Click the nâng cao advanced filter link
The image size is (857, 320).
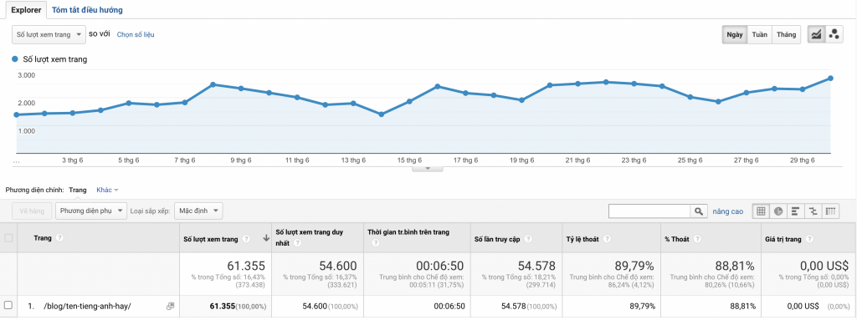[x=727, y=211]
